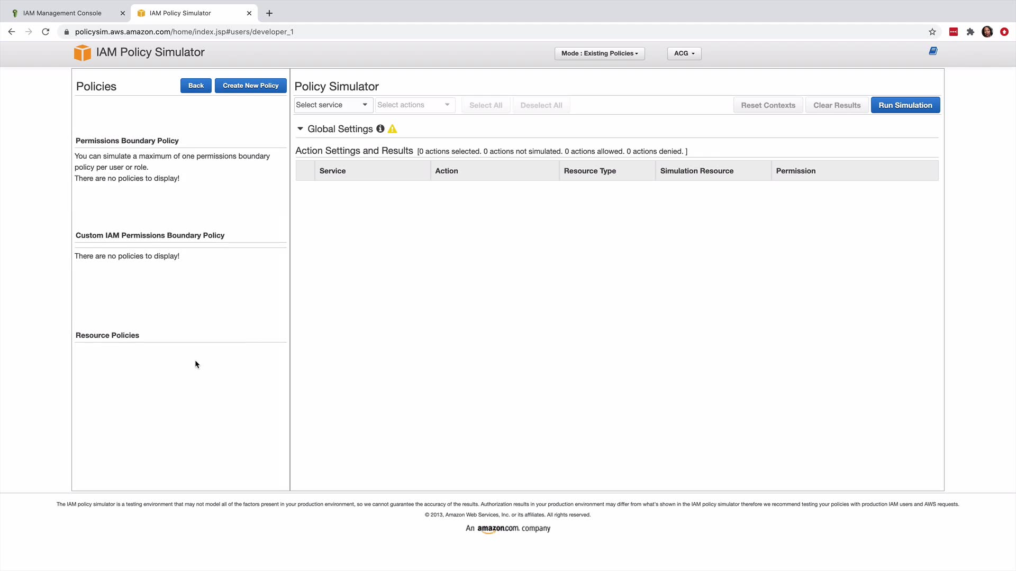Click the Global Settings info icon

coord(380,129)
